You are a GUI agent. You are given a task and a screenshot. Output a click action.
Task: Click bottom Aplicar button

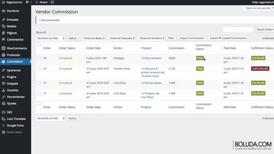[x=72, y=118]
